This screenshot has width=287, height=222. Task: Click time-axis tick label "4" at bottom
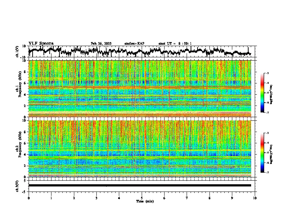point(119,198)
